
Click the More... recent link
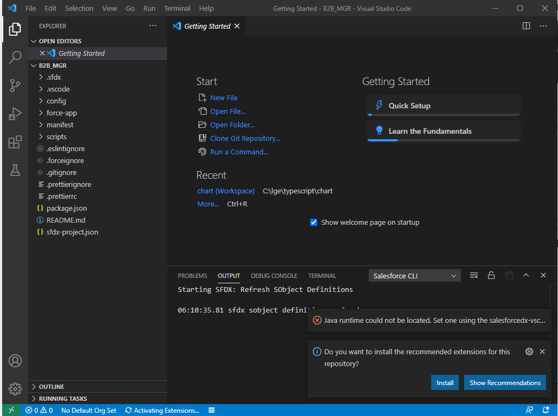tap(208, 204)
